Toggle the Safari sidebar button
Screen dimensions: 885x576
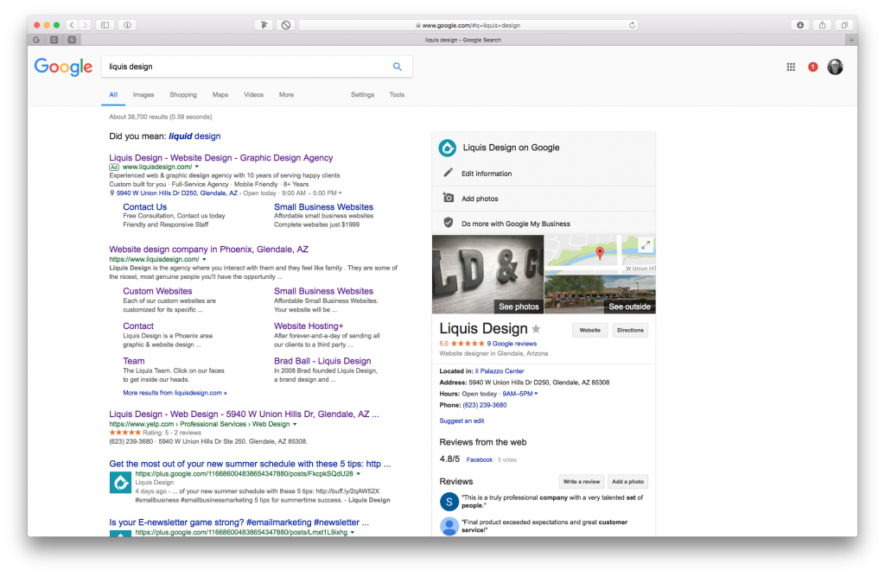pyautogui.click(x=105, y=25)
